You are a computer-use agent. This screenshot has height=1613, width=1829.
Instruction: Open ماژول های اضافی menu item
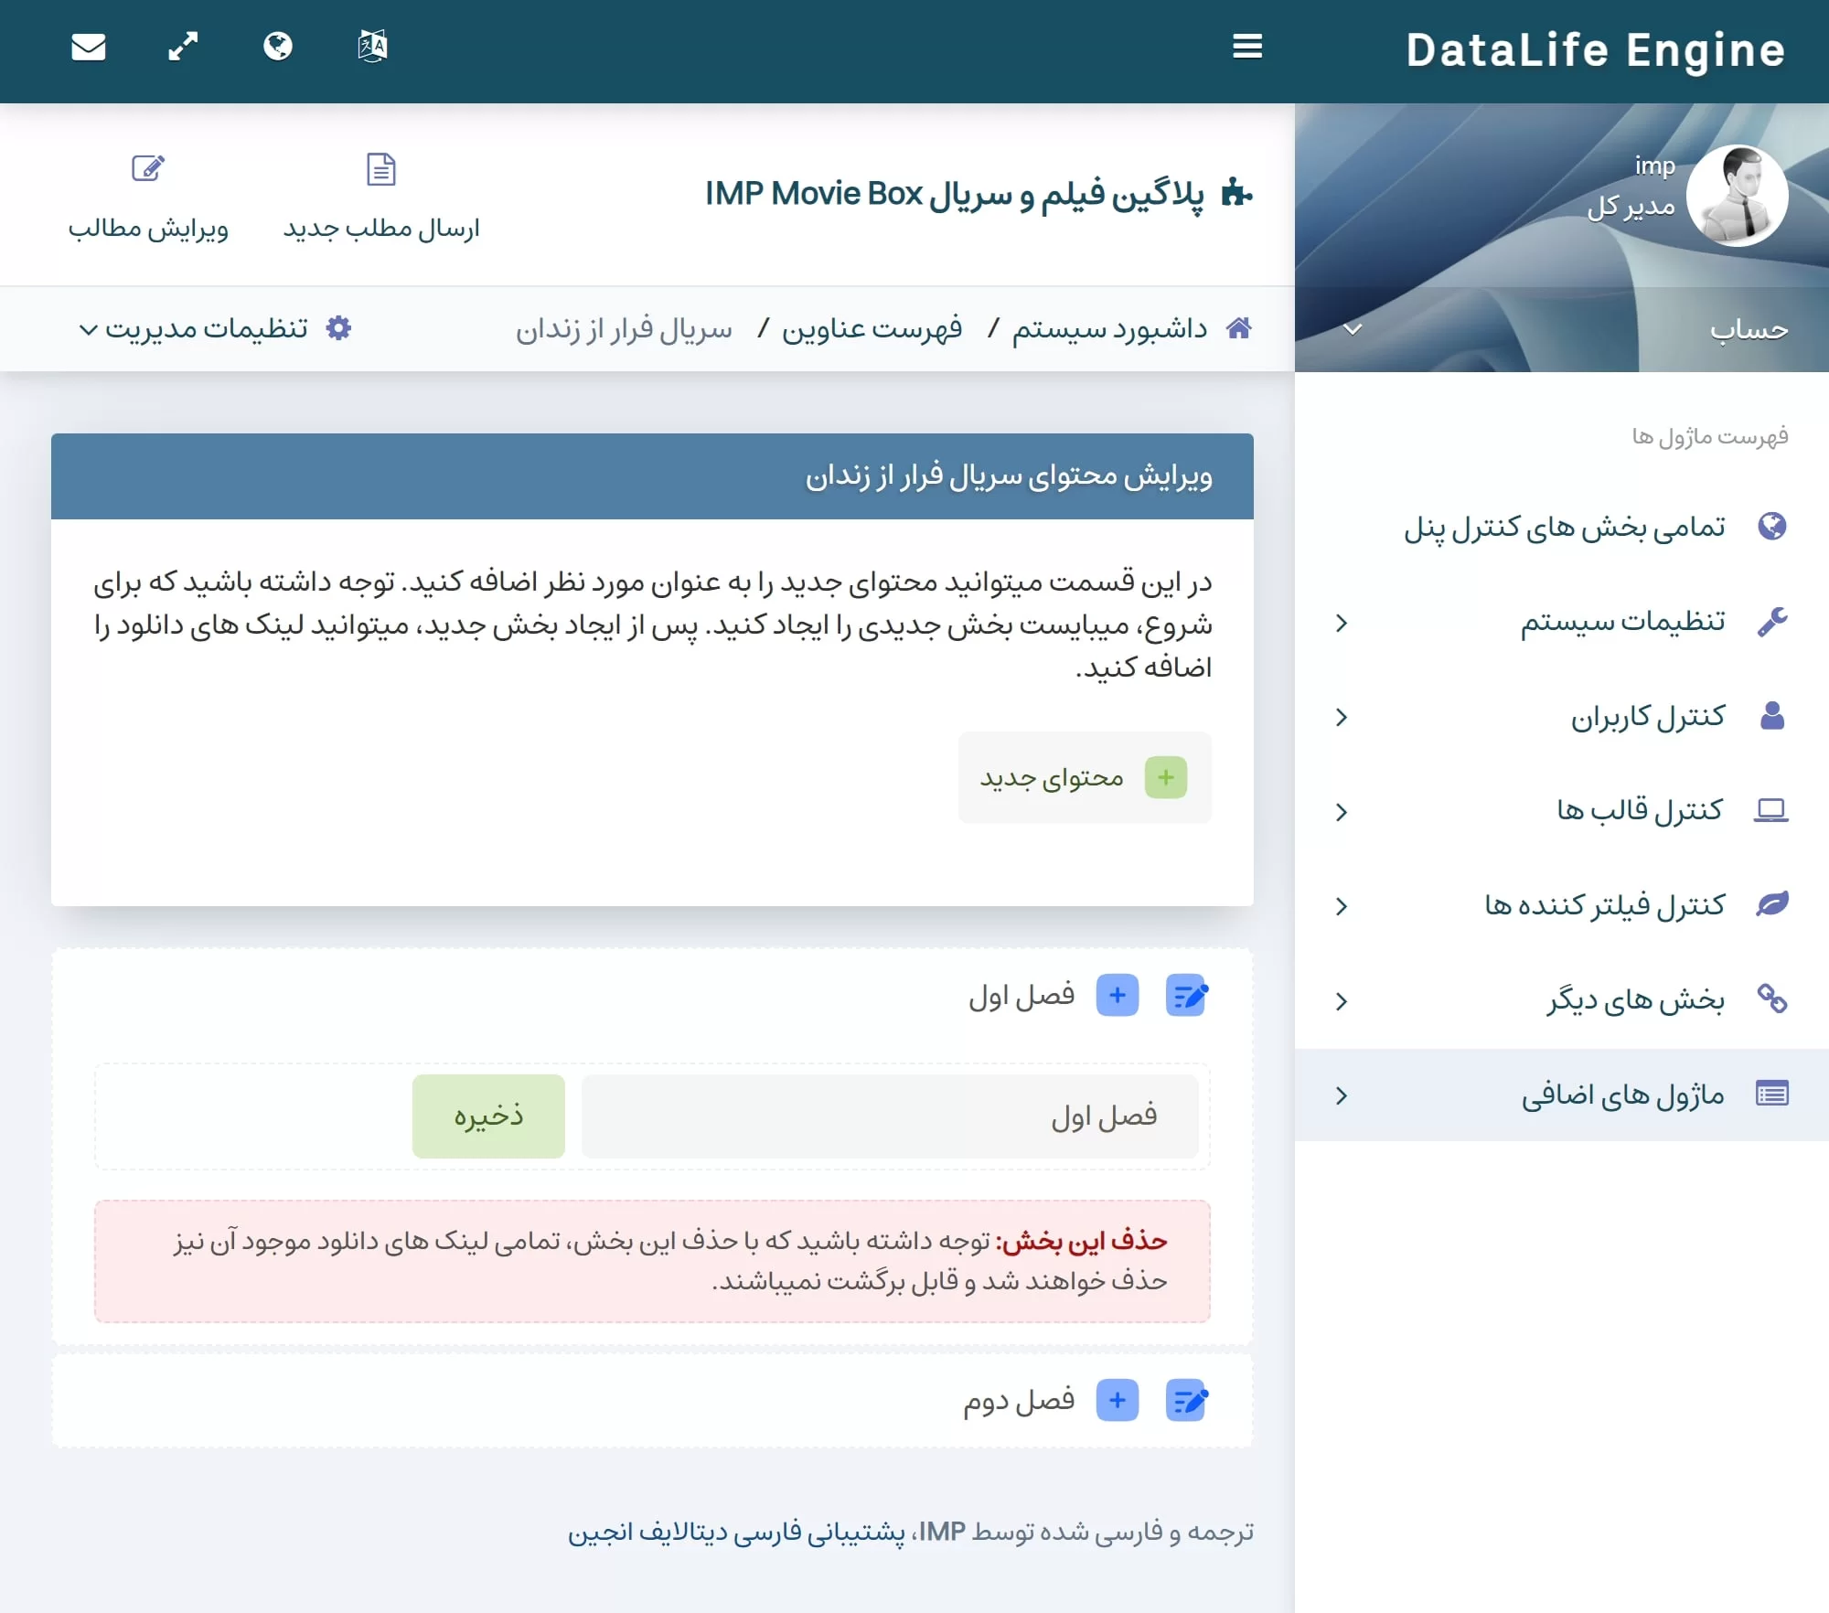tap(1621, 1095)
